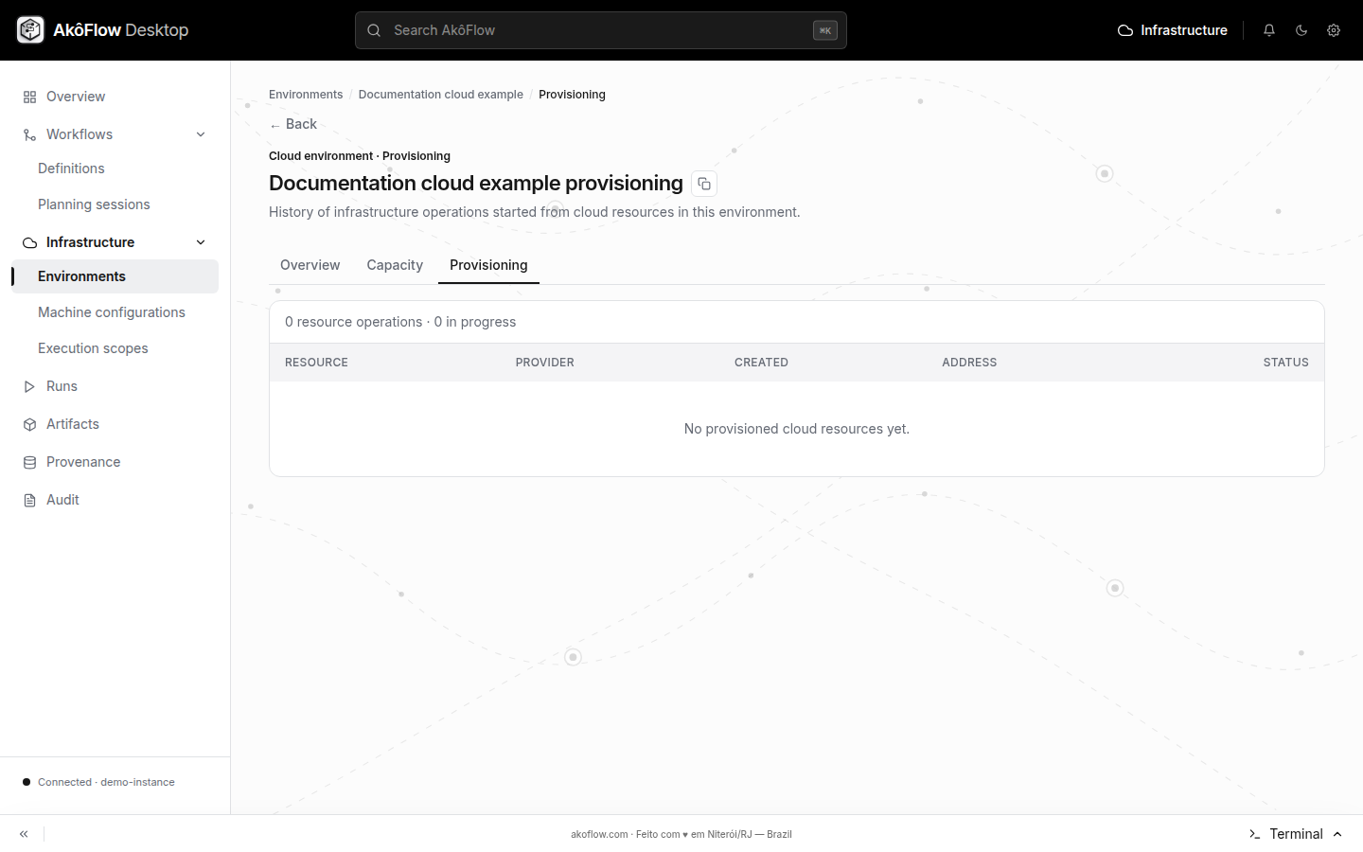Viewport: 1363px width, 852px height.
Task: Focus the Search AkôFlow field
Action: click(601, 30)
